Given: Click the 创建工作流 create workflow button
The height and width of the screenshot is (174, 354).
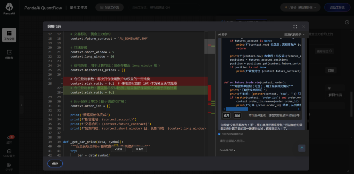Looking at the screenshot, I should click(109, 7).
